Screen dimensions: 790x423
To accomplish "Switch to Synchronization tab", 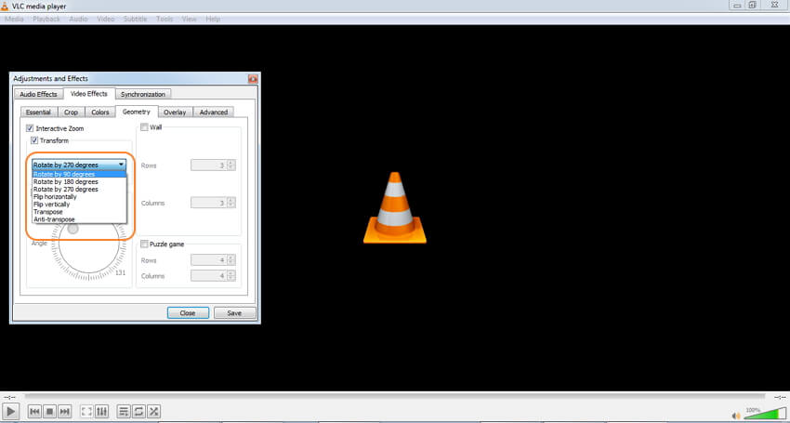I will 143,94.
